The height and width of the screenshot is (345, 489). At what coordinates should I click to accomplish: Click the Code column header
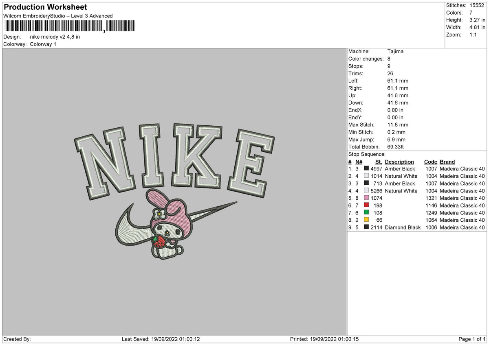point(430,162)
